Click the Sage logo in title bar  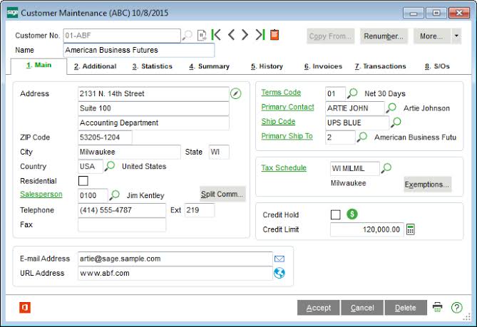(x=12, y=13)
